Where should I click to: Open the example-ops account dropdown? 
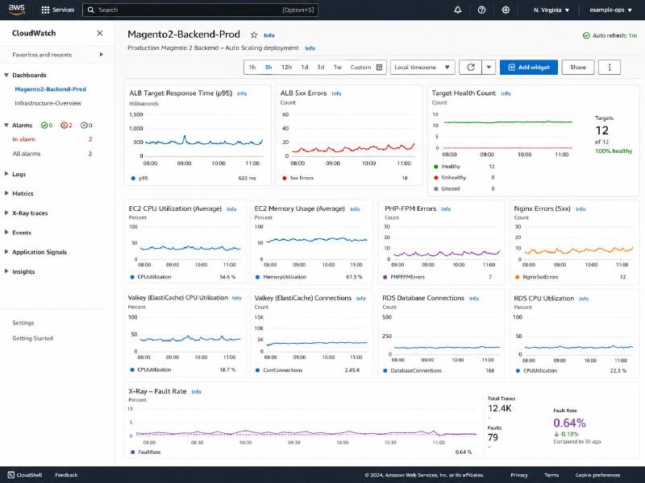610,10
